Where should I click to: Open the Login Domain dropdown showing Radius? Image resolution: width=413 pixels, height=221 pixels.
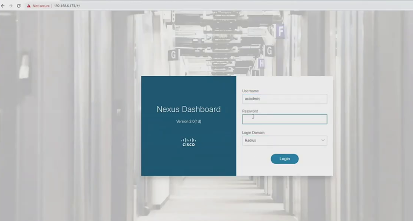pos(284,140)
